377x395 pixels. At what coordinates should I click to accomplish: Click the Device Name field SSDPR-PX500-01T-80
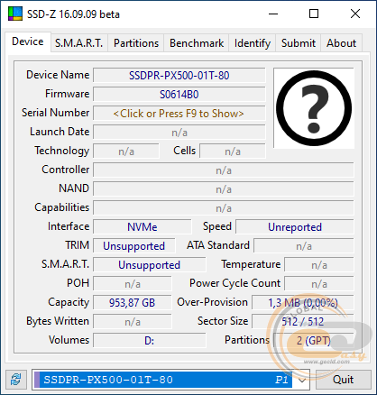click(x=179, y=76)
